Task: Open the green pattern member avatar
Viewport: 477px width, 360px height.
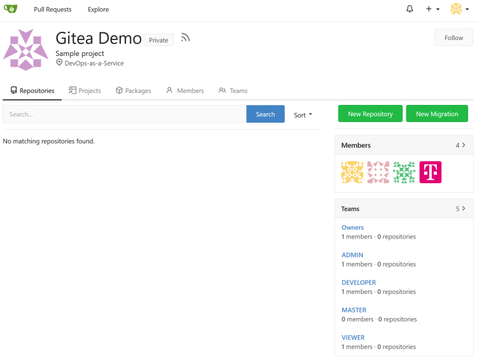Action: pyautogui.click(x=404, y=172)
